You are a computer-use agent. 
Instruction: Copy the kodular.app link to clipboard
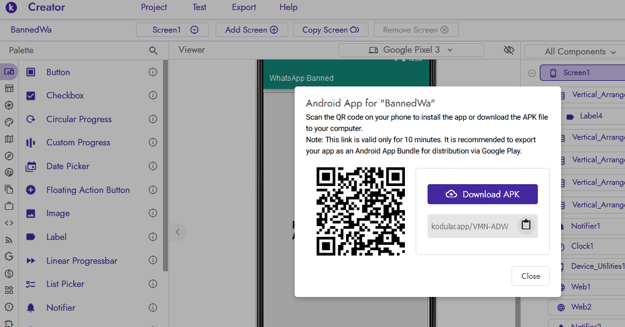tap(526, 225)
